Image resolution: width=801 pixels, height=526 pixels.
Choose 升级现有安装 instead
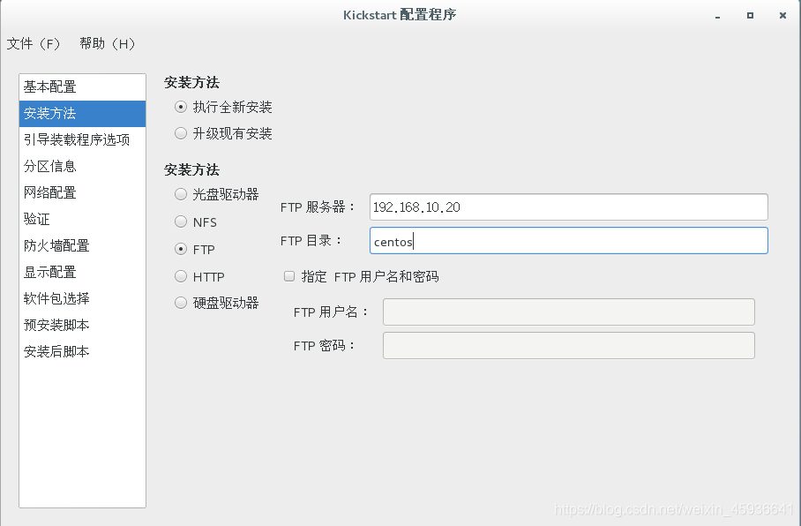tap(180, 134)
